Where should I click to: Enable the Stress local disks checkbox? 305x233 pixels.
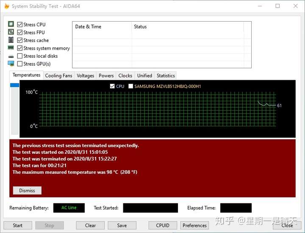[x=20, y=56]
